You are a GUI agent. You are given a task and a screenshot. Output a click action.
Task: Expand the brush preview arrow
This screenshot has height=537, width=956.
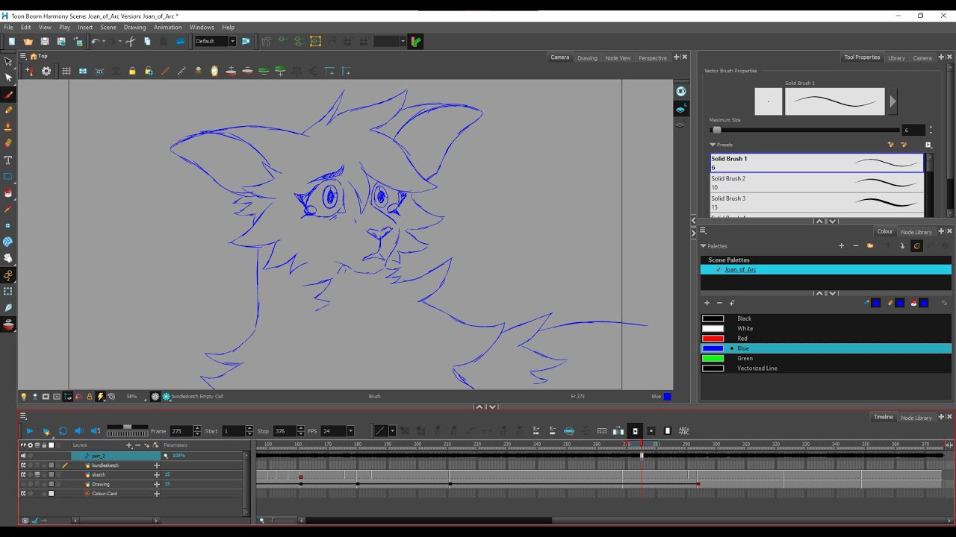click(893, 102)
